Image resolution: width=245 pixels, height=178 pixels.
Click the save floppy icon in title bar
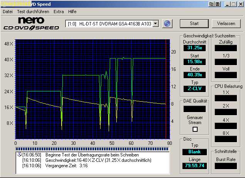pos(217,4)
